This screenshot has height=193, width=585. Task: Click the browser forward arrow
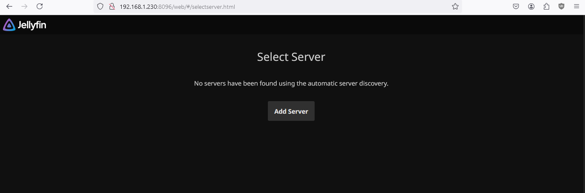(x=24, y=6)
